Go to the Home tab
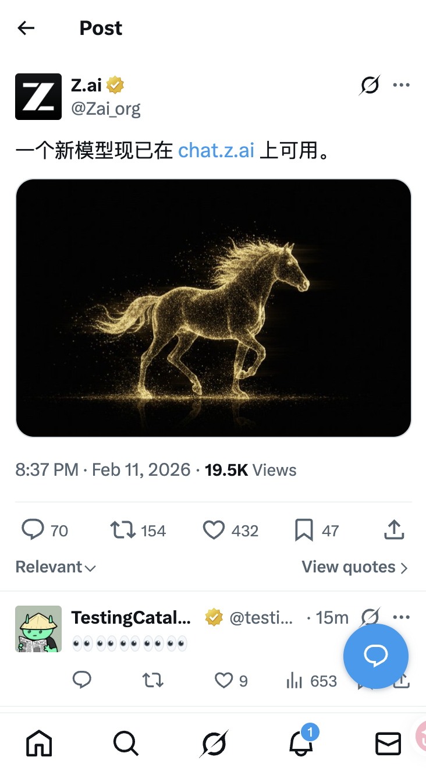Screen dimensions: 426x771 pos(39,743)
